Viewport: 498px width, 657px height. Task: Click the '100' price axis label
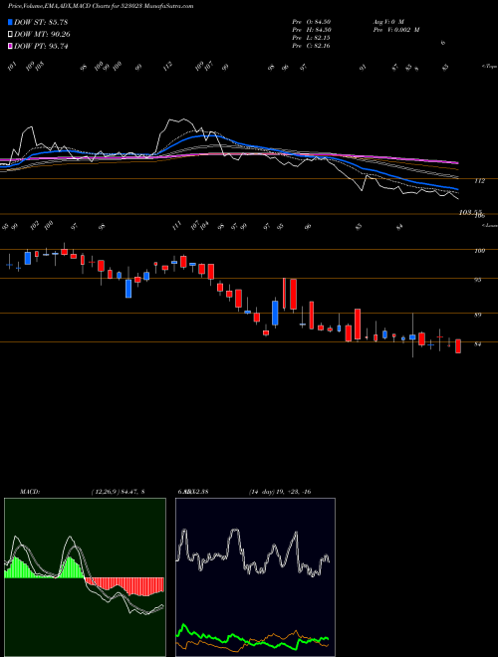[x=479, y=251]
